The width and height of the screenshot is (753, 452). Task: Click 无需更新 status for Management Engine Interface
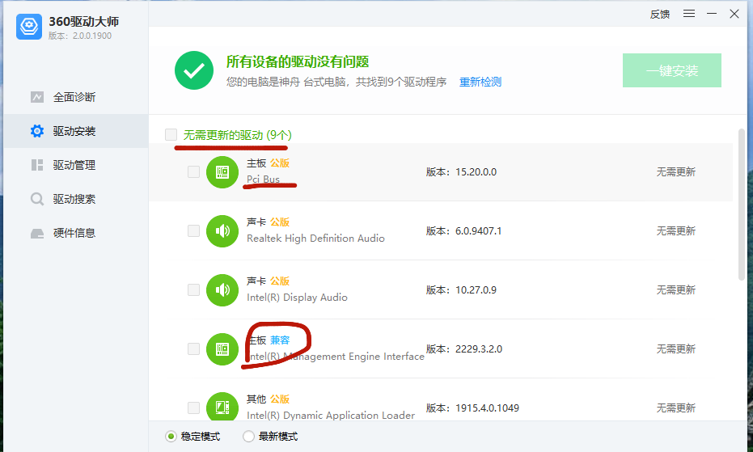675,349
